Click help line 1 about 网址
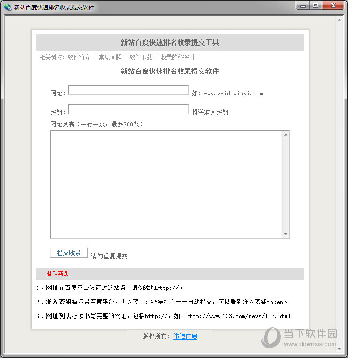This screenshot has height=358, width=348. [110, 288]
